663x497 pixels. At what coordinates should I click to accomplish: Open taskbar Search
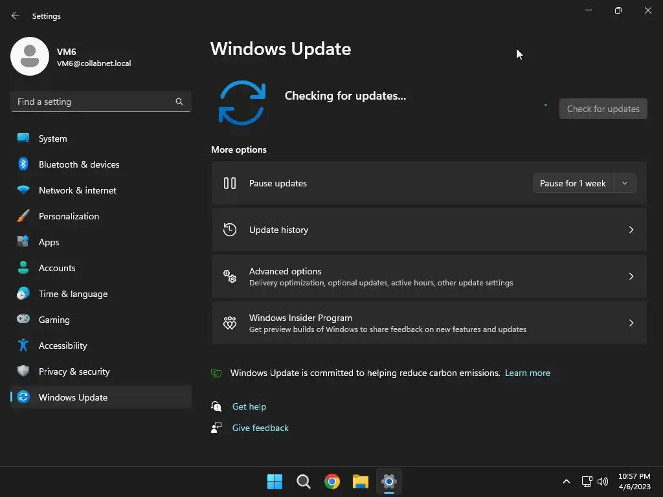(304, 481)
